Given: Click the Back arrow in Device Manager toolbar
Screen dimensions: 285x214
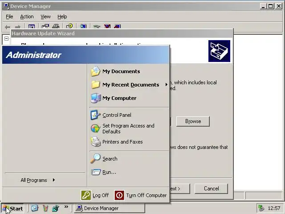Looking at the screenshot, I should (x=8, y=27).
